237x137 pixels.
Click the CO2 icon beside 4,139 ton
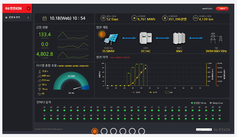point(195,18)
